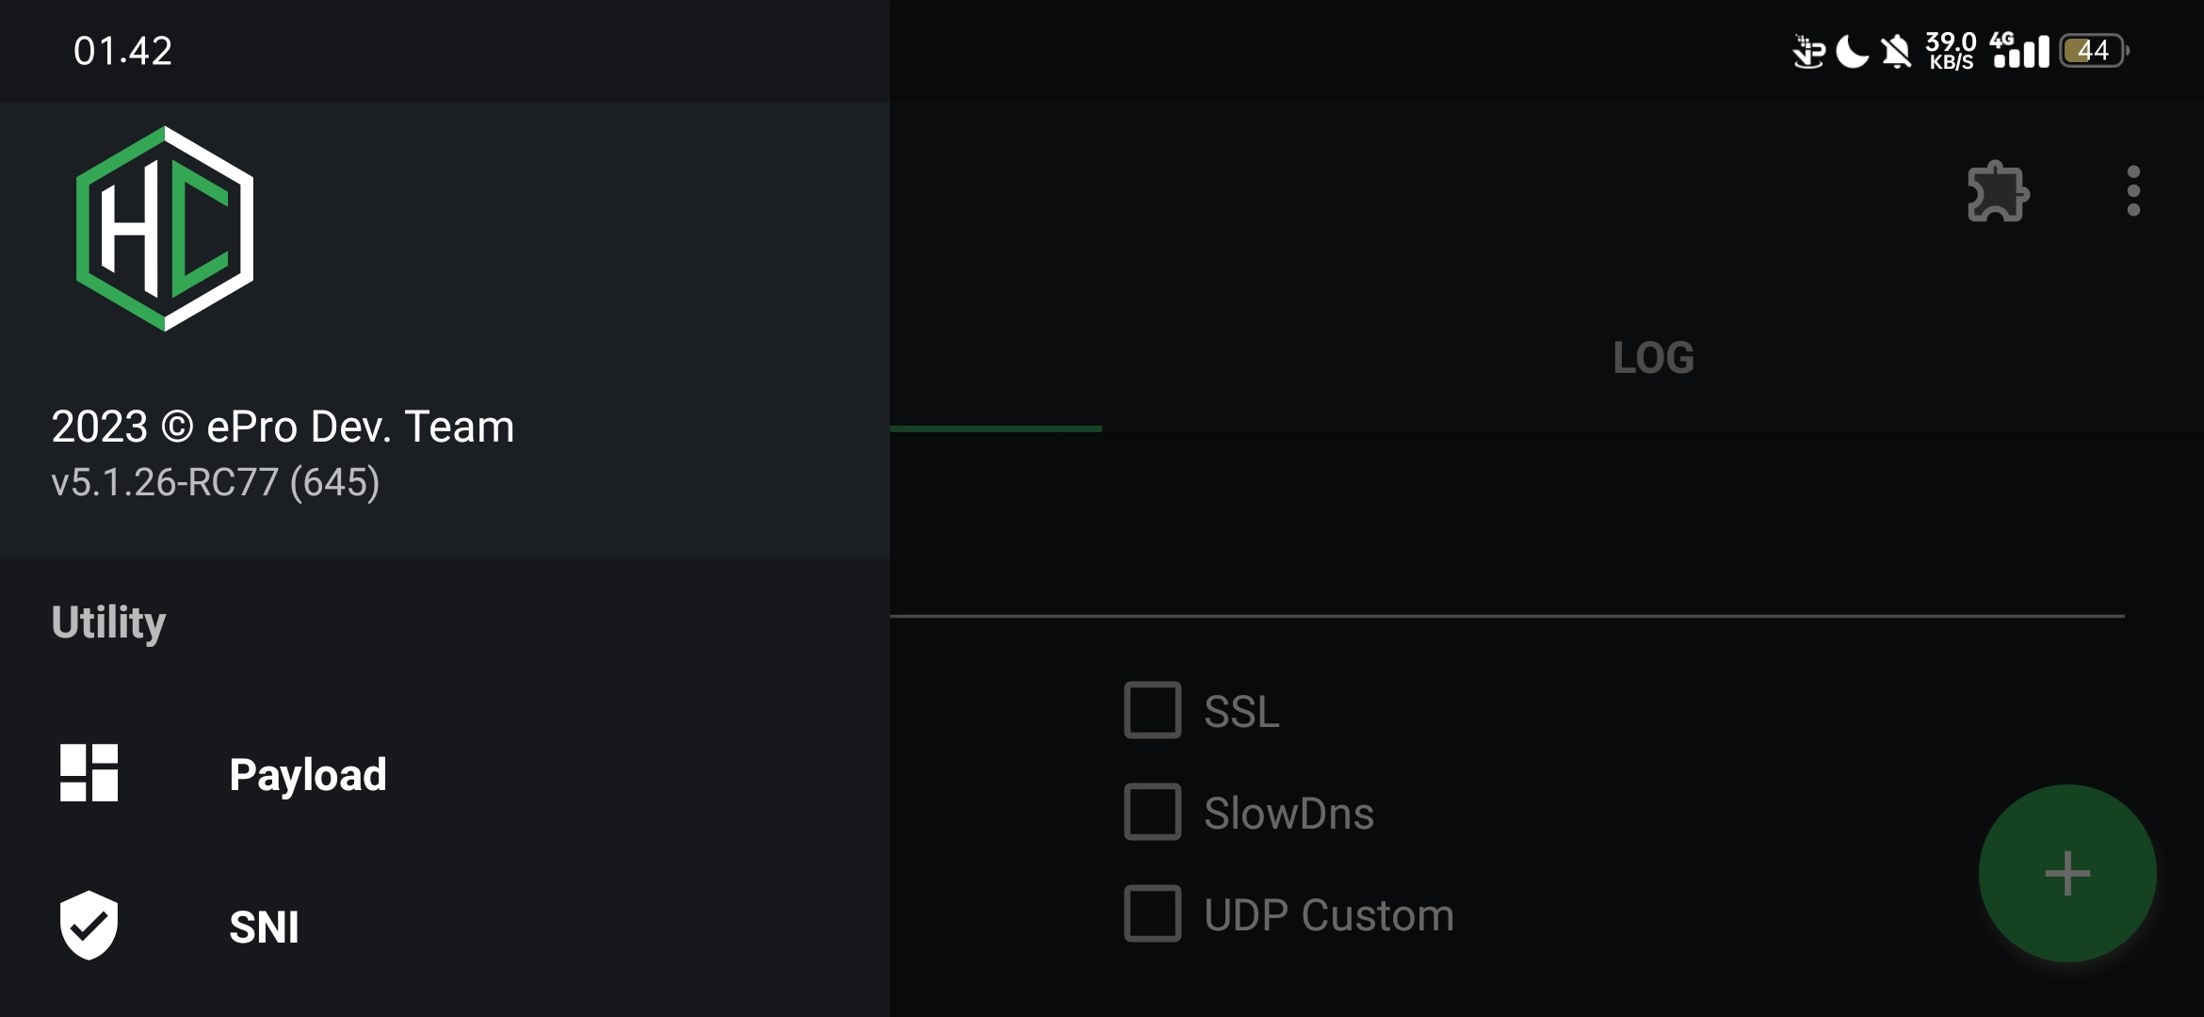Switch to the LOG tab
2204x1017 pixels.
point(1653,358)
